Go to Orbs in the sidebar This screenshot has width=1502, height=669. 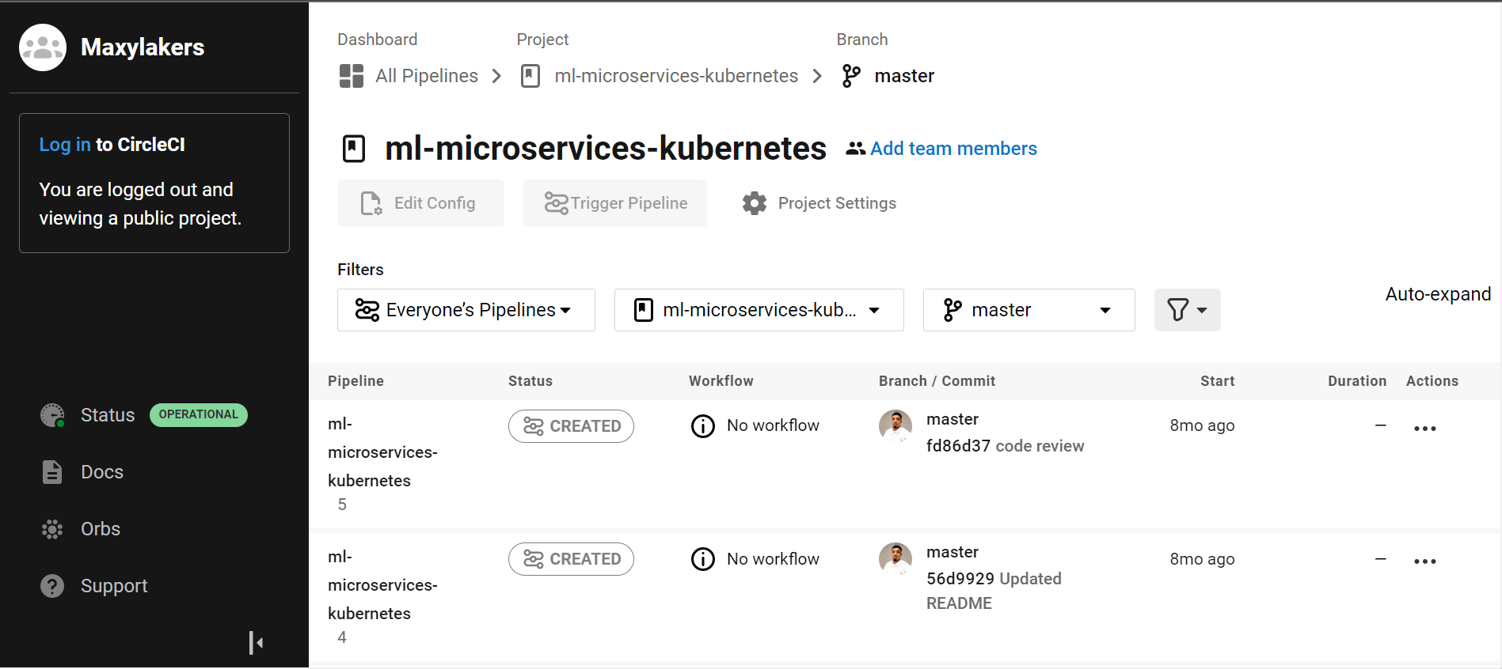tap(100, 529)
